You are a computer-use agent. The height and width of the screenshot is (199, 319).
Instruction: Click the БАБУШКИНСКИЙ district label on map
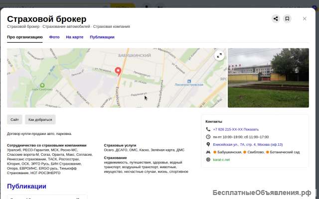point(135,55)
